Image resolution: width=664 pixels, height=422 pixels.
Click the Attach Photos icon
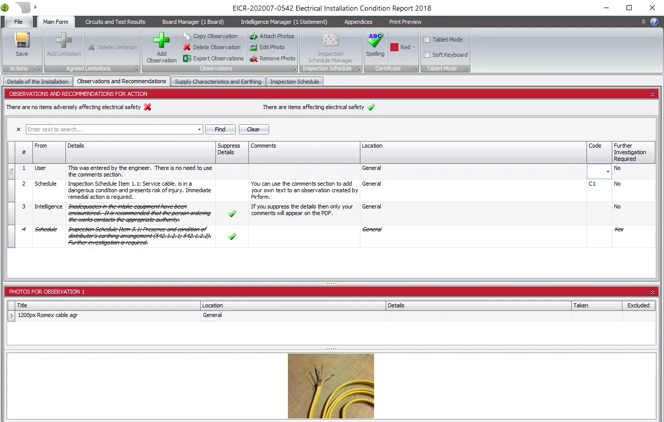coord(253,36)
